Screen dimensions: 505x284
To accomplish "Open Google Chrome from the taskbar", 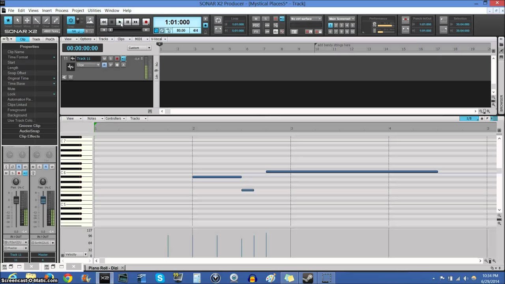I will click(67, 278).
